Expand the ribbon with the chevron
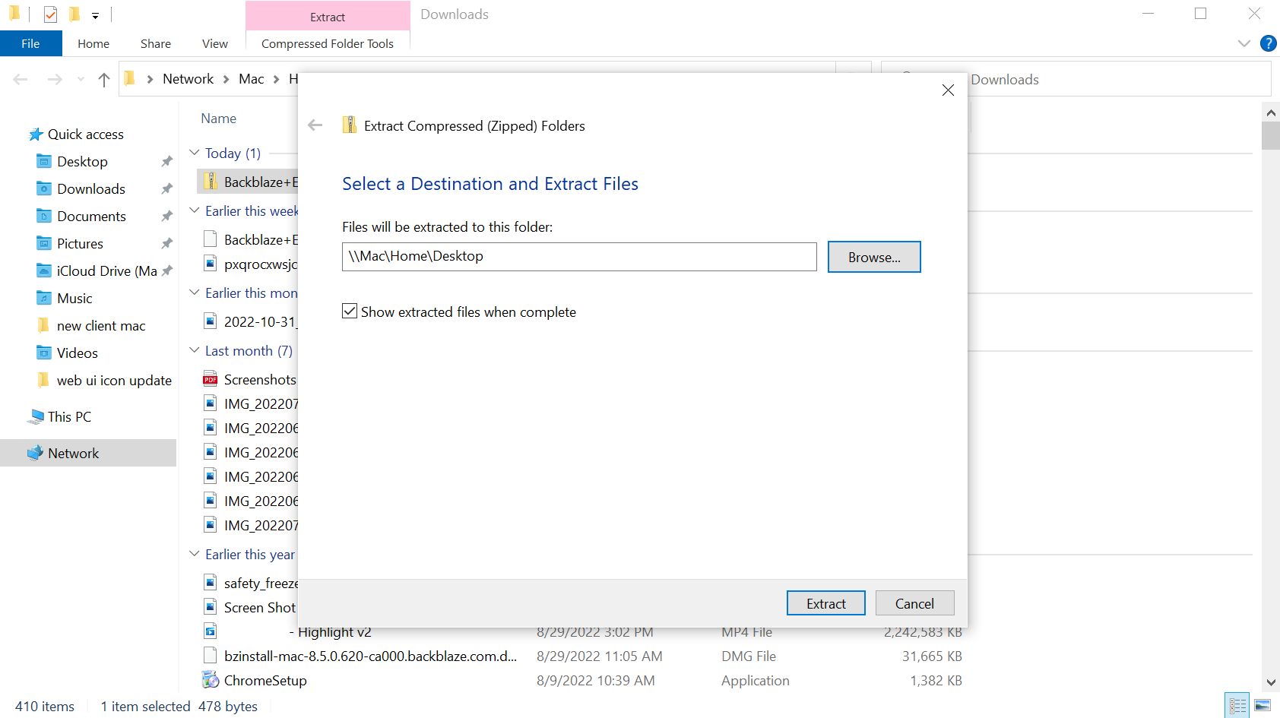Image resolution: width=1280 pixels, height=718 pixels. pos(1244,43)
